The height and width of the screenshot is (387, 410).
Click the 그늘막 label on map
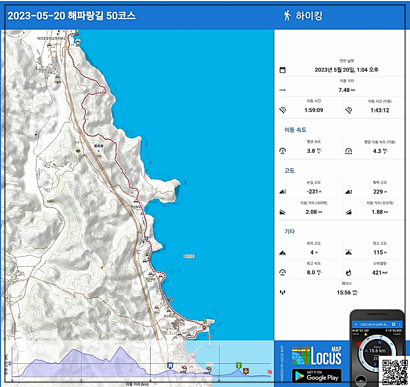click(57, 82)
